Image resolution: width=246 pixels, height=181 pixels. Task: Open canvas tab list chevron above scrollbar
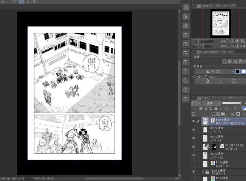(x=179, y=7)
